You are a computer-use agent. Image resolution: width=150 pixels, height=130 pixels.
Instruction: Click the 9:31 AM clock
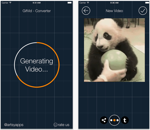coord(37,3)
